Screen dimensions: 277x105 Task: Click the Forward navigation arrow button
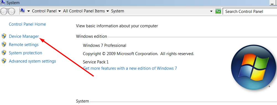pyautogui.click(x=11, y=12)
